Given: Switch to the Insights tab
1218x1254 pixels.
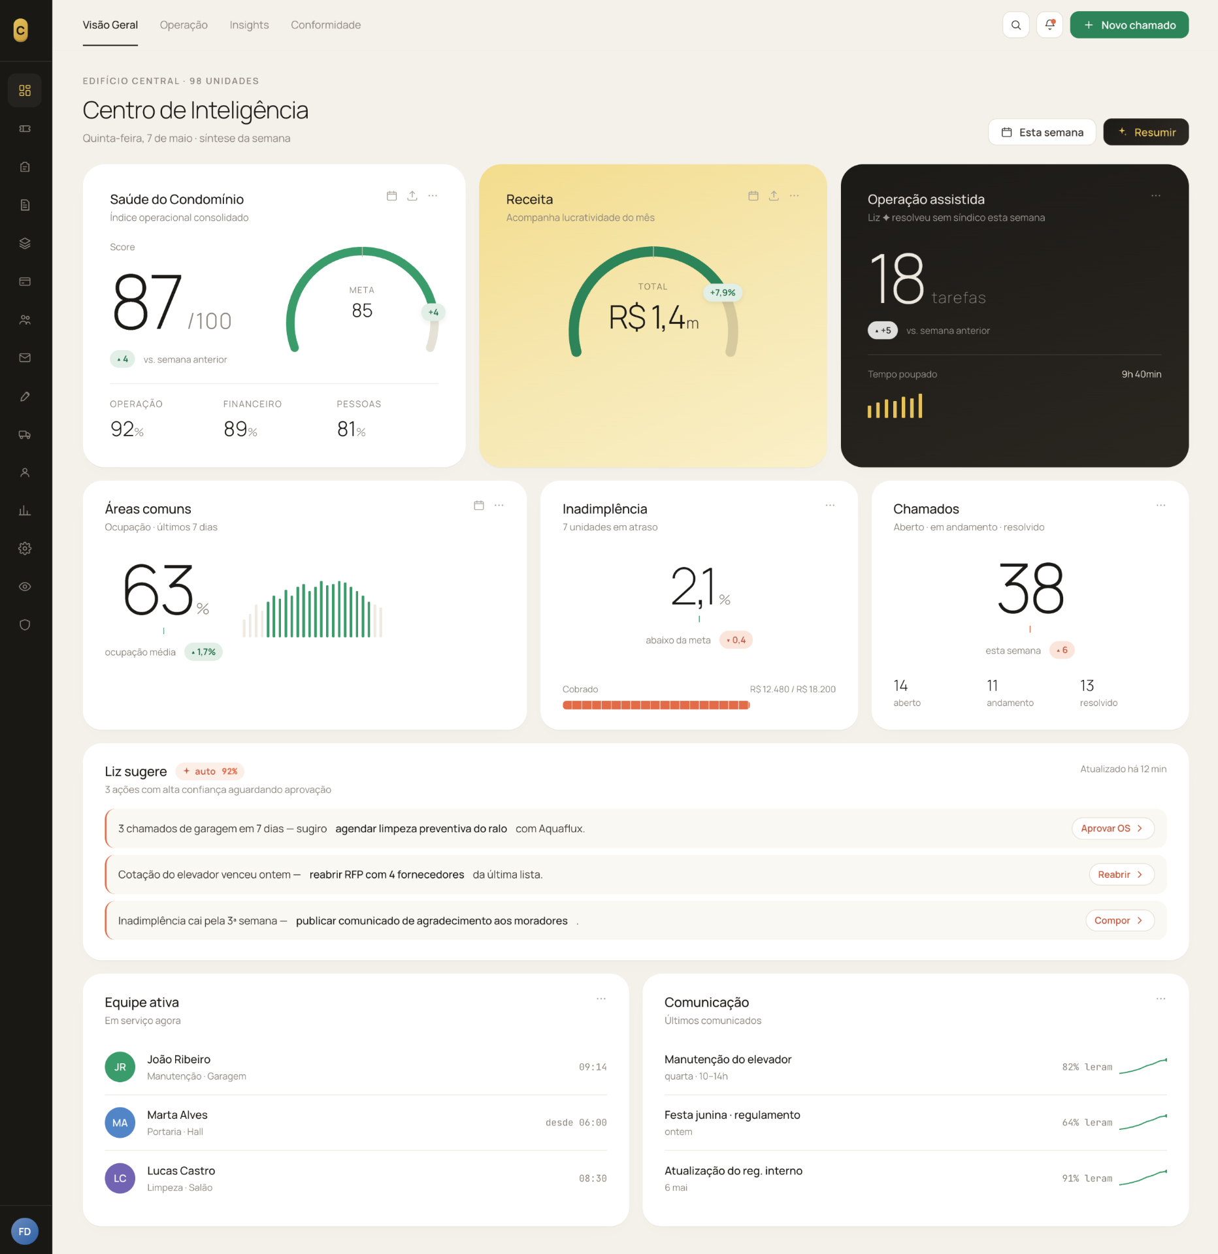Looking at the screenshot, I should click(x=249, y=25).
